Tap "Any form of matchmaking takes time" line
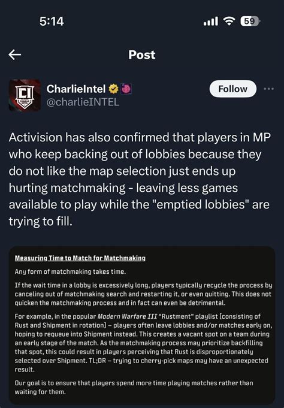Image resolution: width=284 pixels, height=408 pixels. click(x=70, y=271)
